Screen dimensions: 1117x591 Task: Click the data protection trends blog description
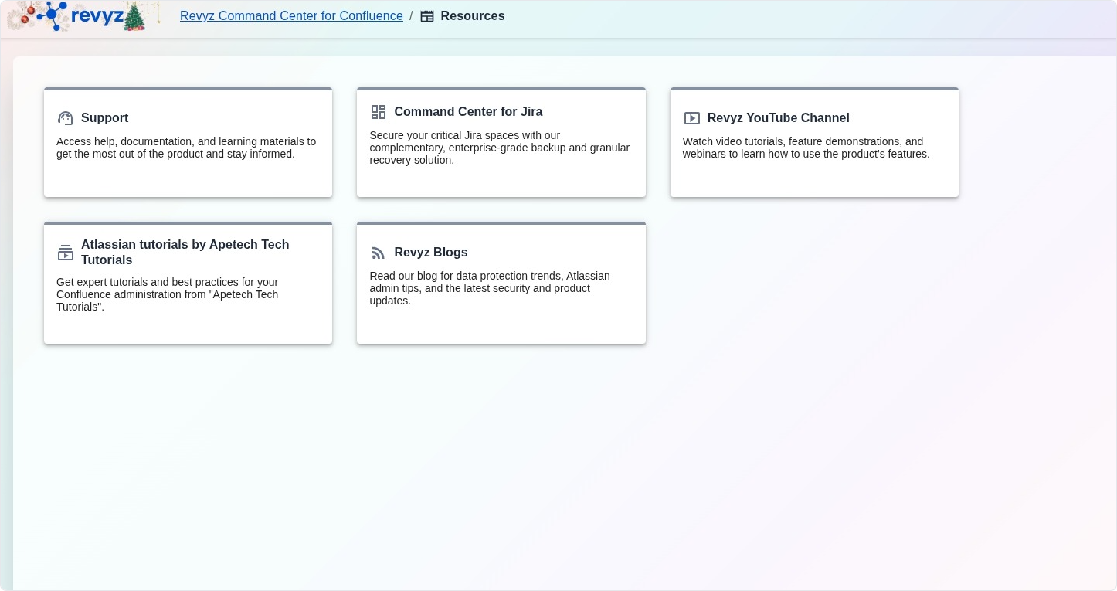[x=490, y=288]
